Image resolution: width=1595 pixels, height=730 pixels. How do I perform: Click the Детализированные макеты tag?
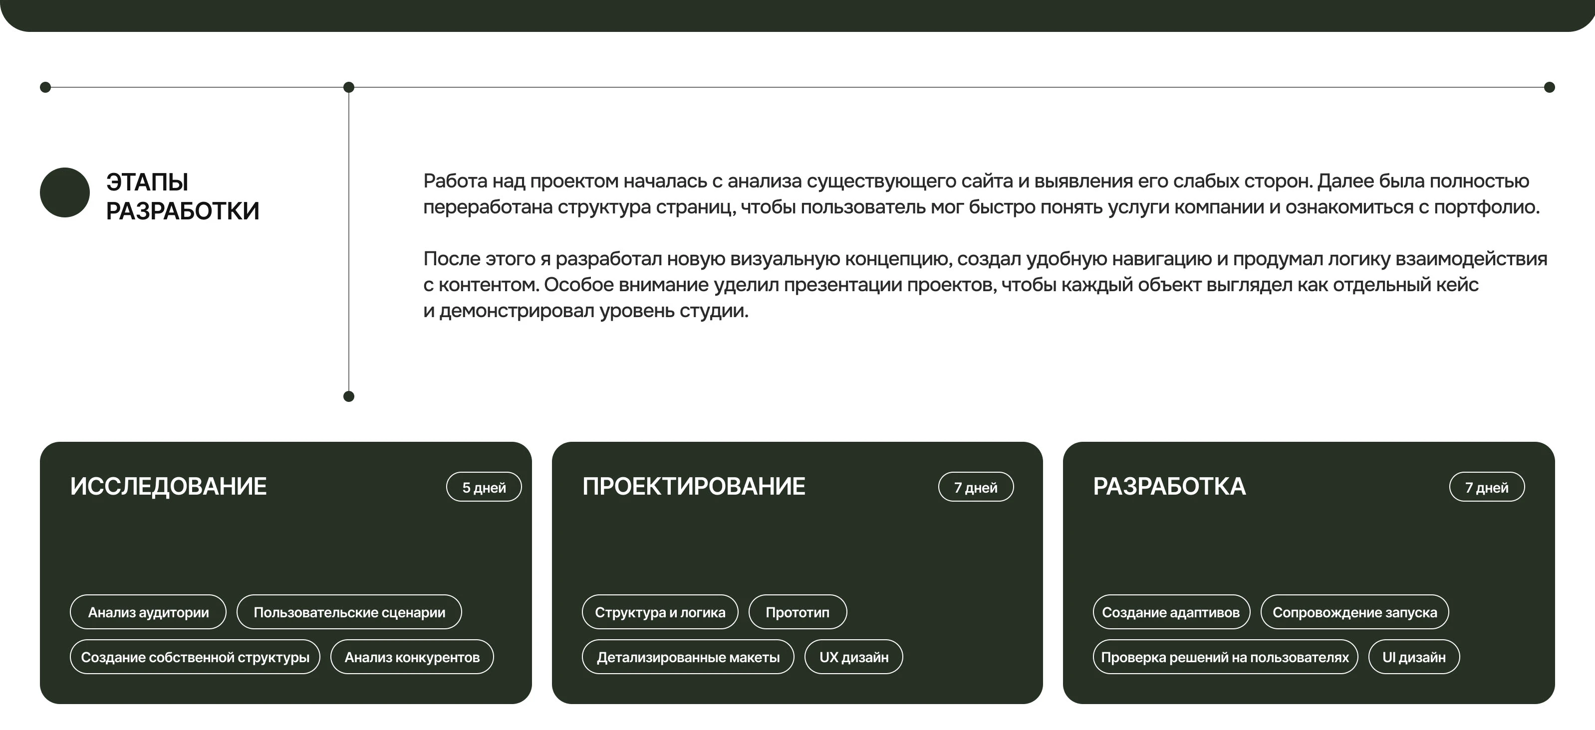(x=689, y=656)
